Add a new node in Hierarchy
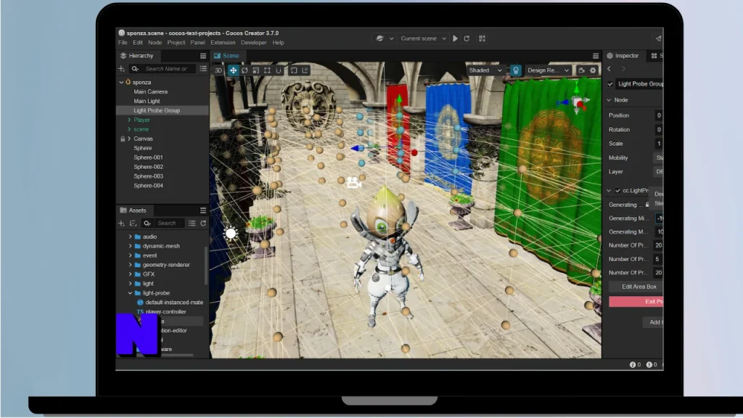This screenshot has width=743, height=418. [x=121, y=69]
